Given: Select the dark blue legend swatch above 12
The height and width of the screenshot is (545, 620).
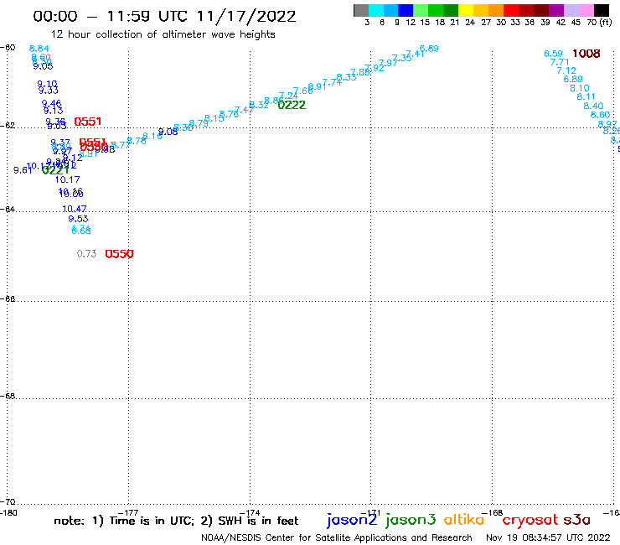Looking at the screenshot, I should [x=406, y=10].
